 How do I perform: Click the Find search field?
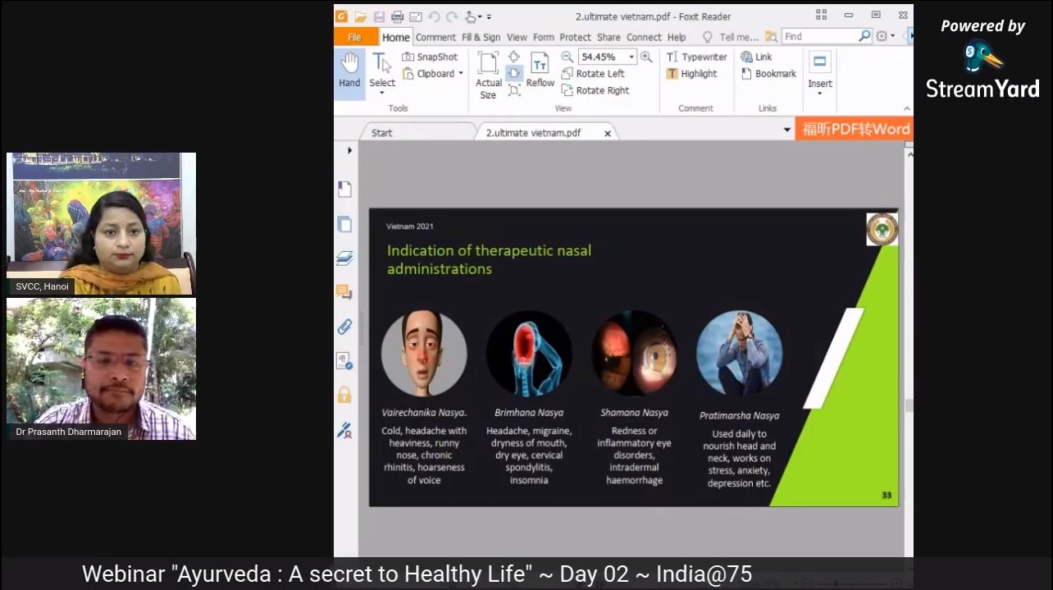819,36
